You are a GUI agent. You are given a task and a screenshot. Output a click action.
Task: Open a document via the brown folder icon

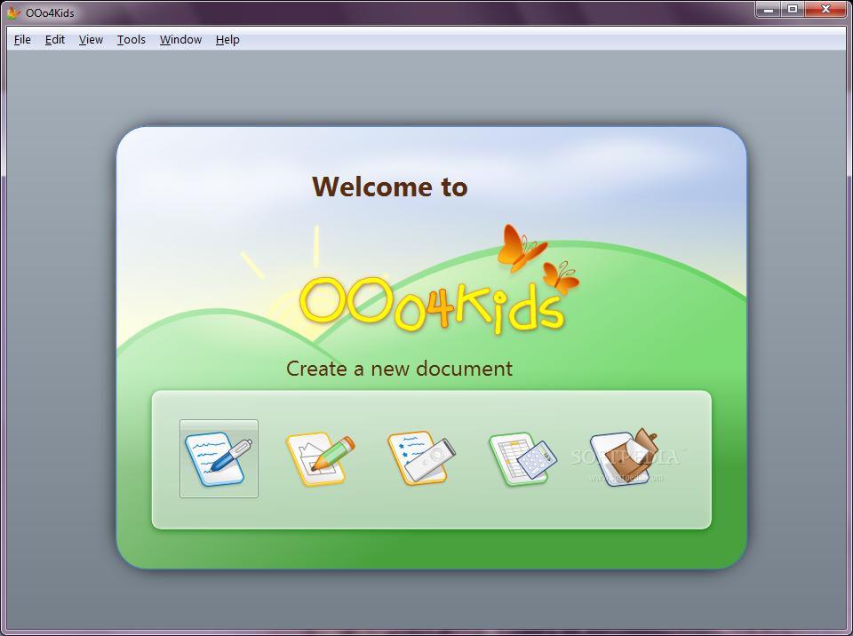(x=625, y=457)
